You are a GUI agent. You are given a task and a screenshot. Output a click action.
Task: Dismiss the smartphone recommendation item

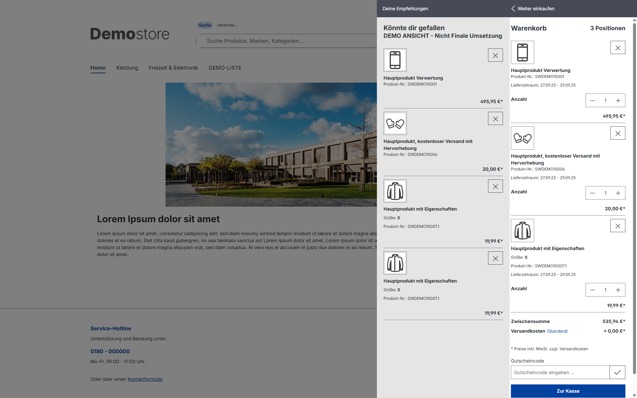tap(495, 55)
